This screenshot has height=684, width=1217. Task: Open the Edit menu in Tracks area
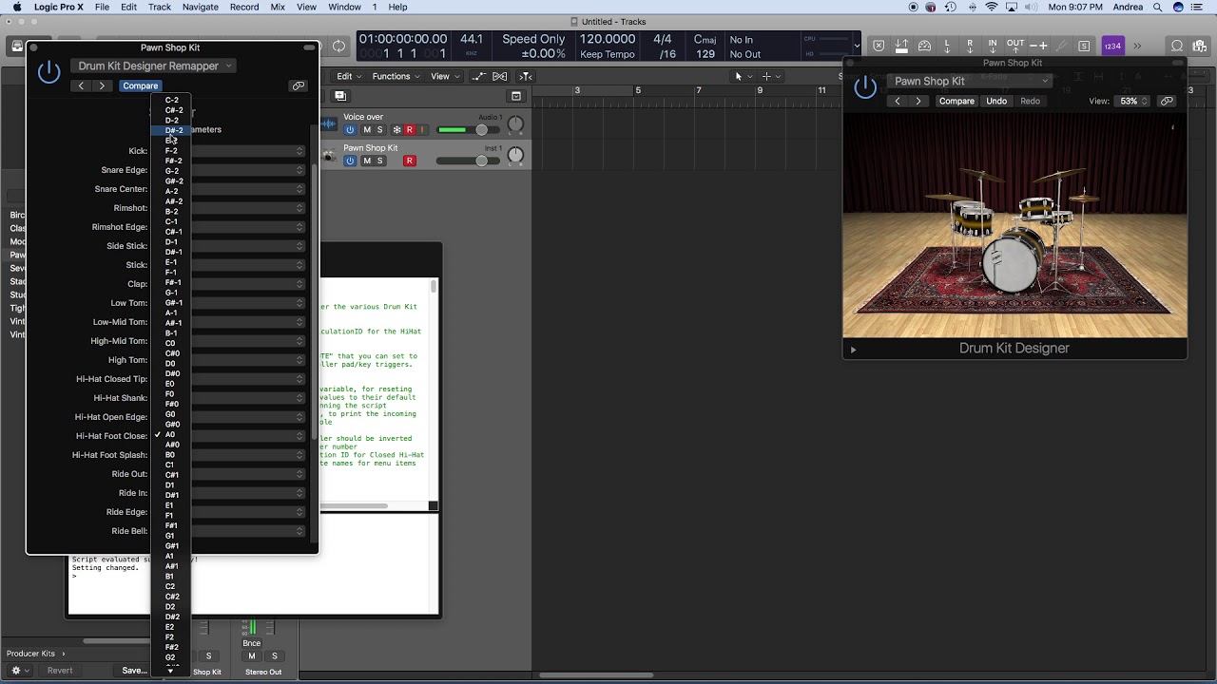tap(348, 76)
